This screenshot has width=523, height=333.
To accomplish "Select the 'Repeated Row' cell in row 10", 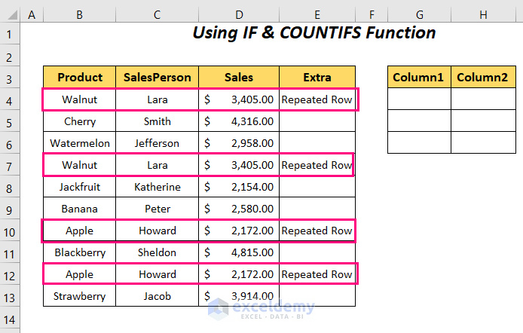I will pos(317,231).
